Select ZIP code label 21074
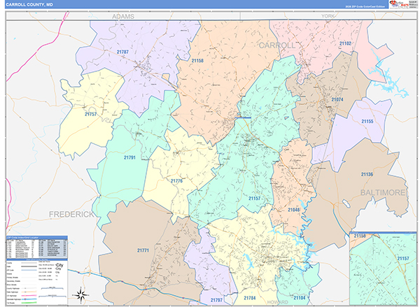Viewport: 420px width, 307px height. click(337, 99)
